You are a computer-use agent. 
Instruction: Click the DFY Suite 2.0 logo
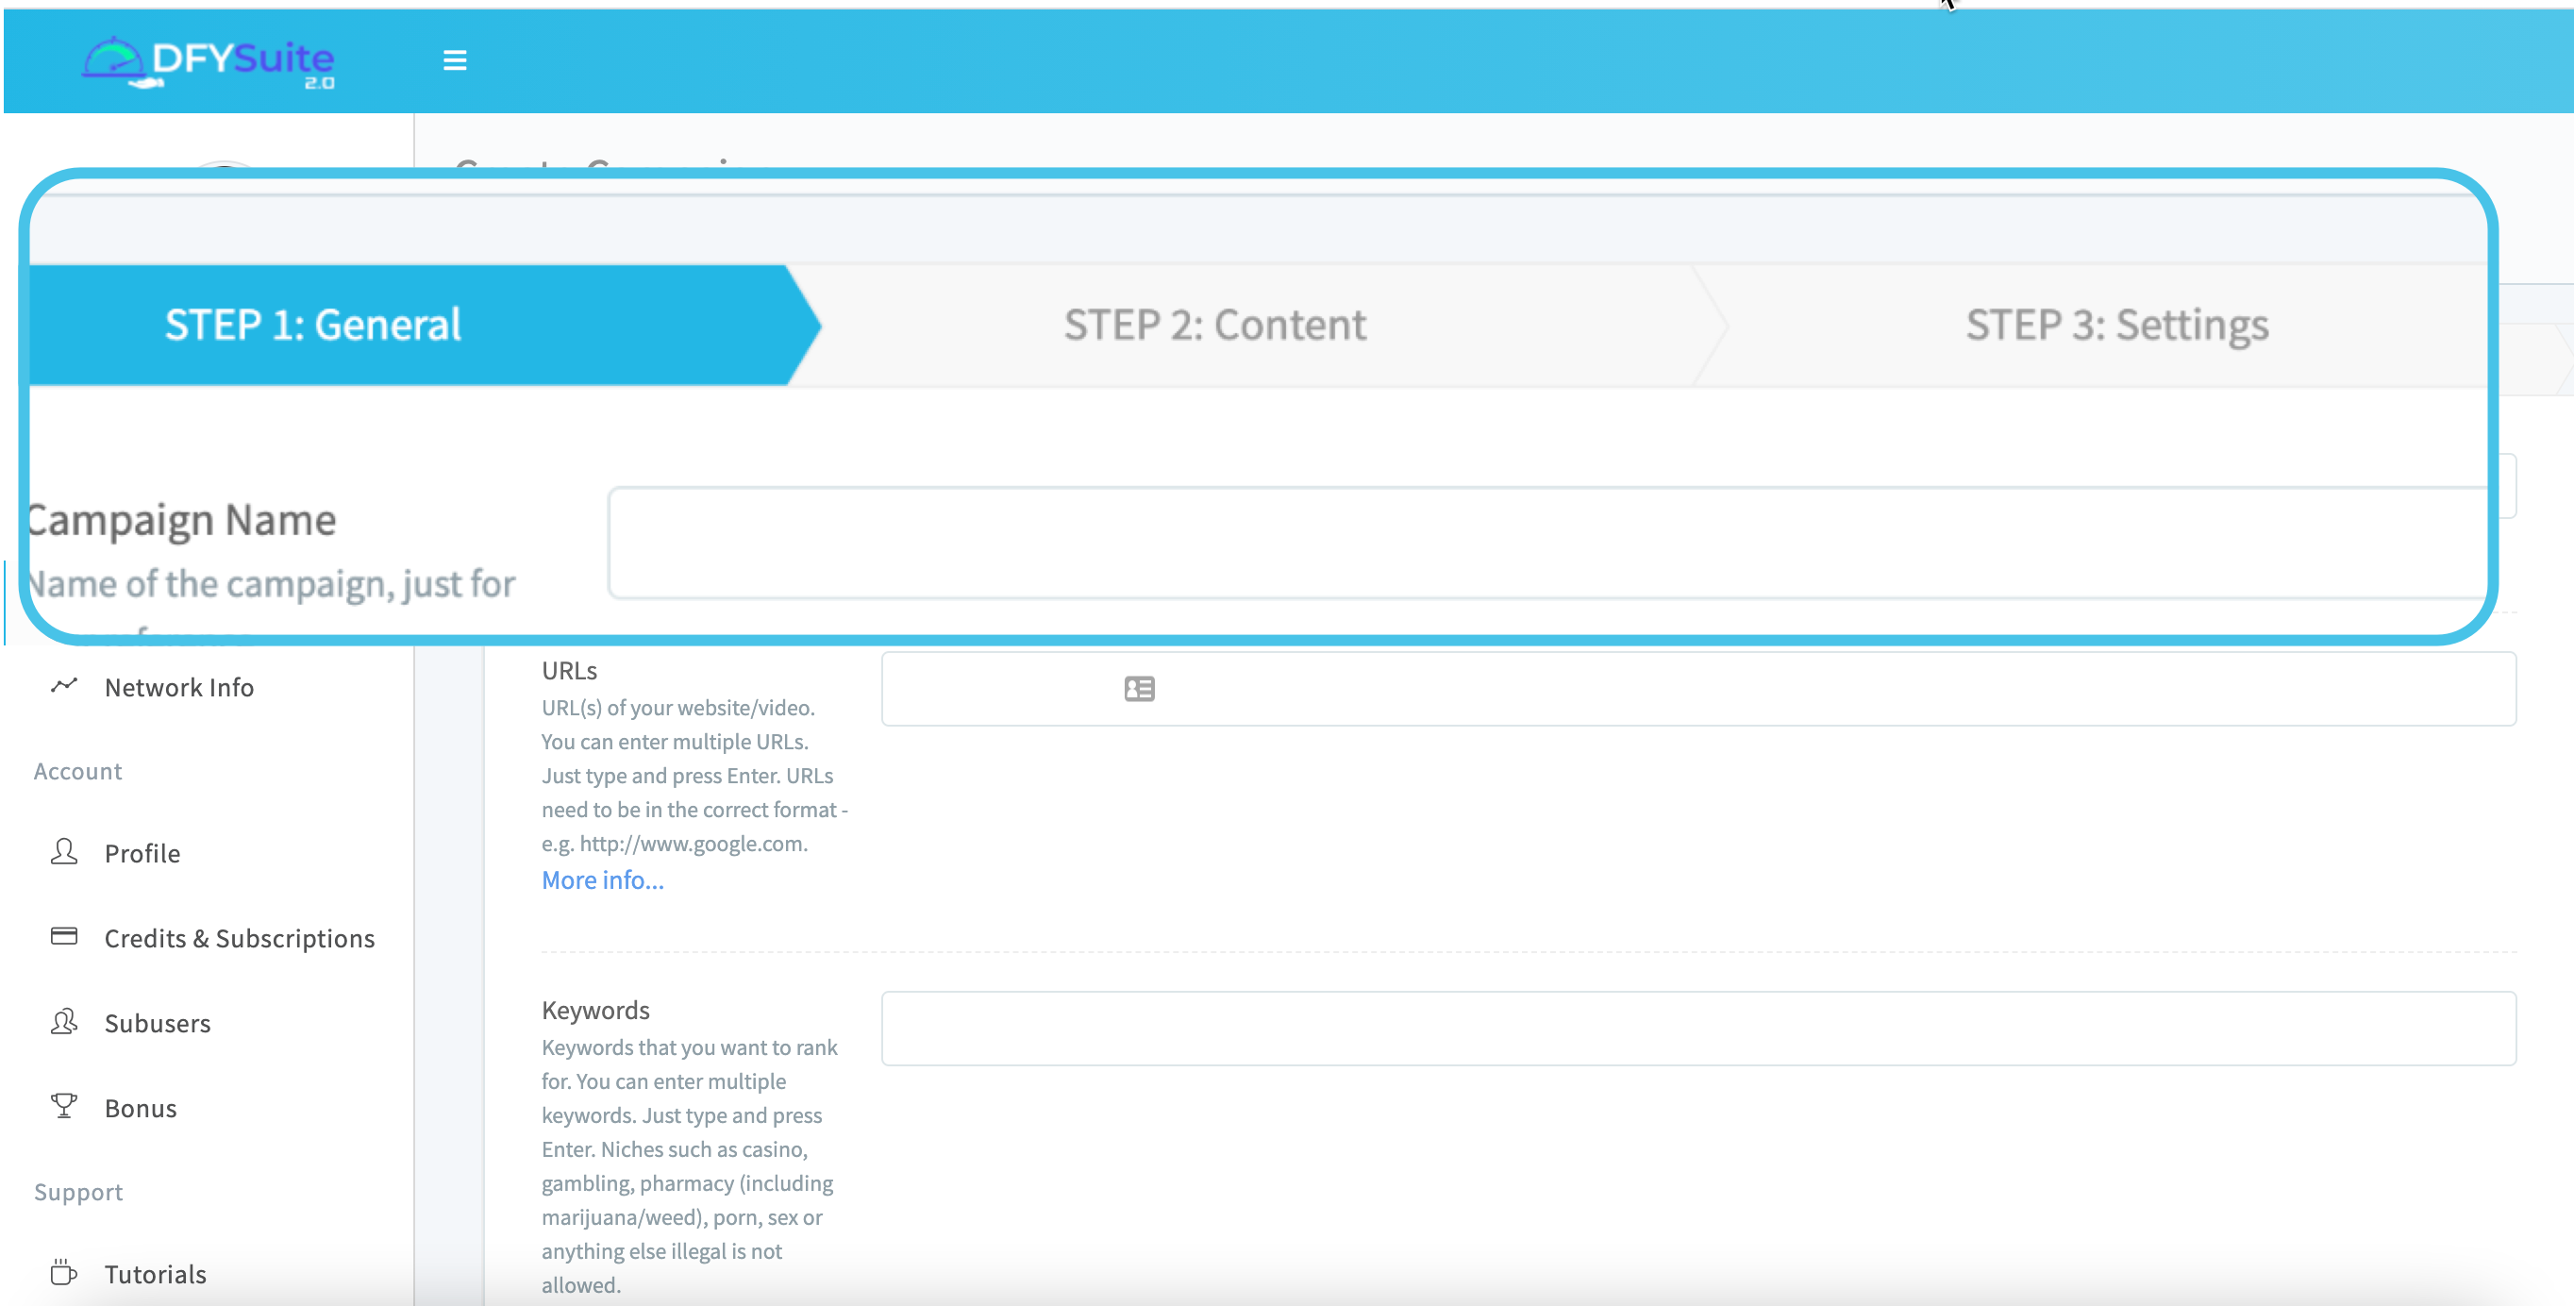click(x=209, y=62)
